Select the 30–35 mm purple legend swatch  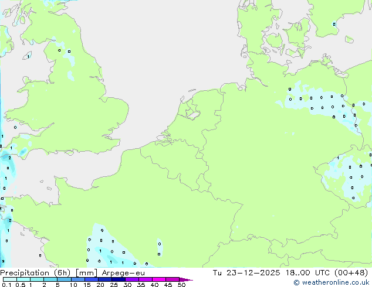pos(132,279)
